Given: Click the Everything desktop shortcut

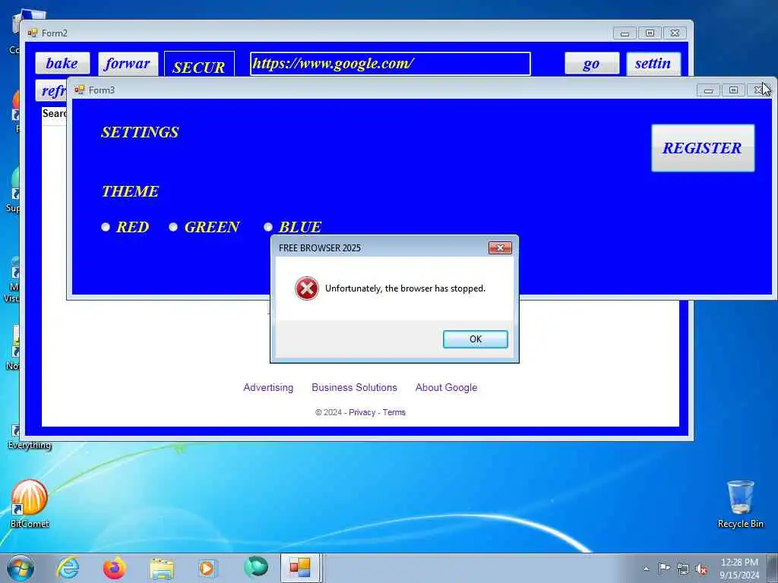Looking at the screenshot, I should pos(30,436).
